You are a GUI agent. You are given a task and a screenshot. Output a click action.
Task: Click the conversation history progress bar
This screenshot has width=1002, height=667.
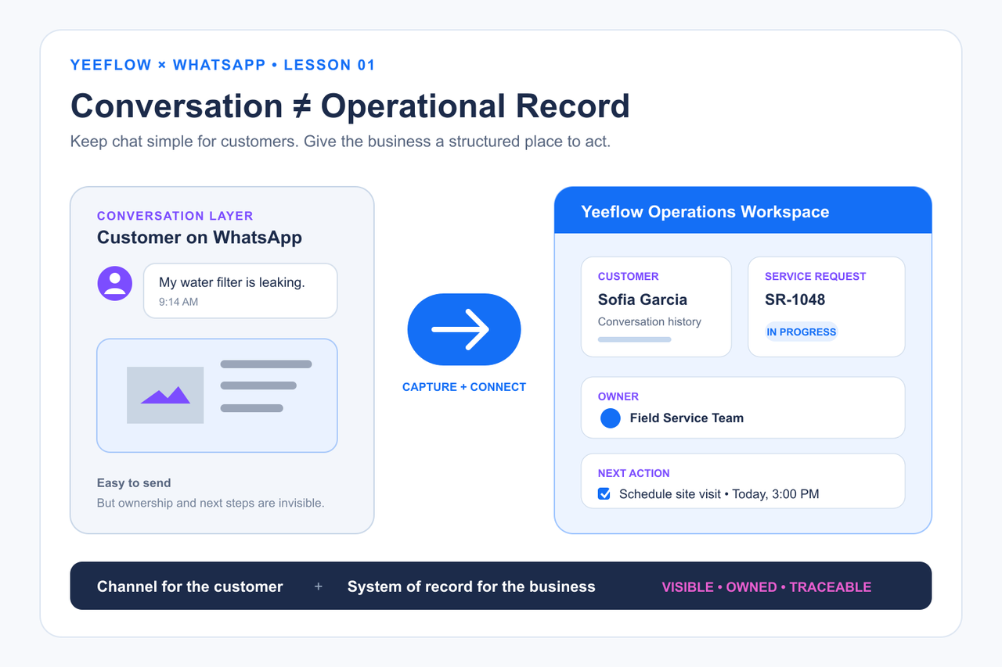pos(634,339)
